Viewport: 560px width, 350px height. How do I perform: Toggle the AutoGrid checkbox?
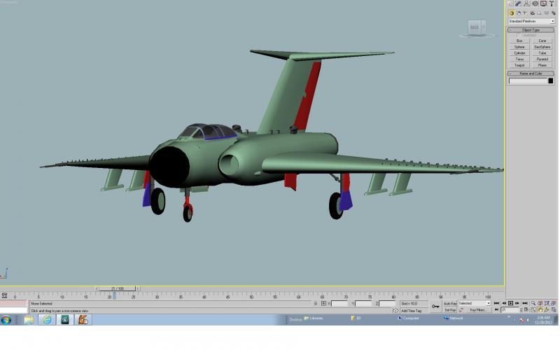coord(519,35)
